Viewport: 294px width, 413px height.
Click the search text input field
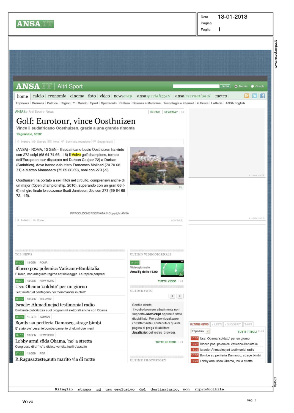click(x=196, y=86)
